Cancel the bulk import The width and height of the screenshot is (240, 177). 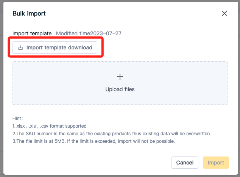click(185, 163)
